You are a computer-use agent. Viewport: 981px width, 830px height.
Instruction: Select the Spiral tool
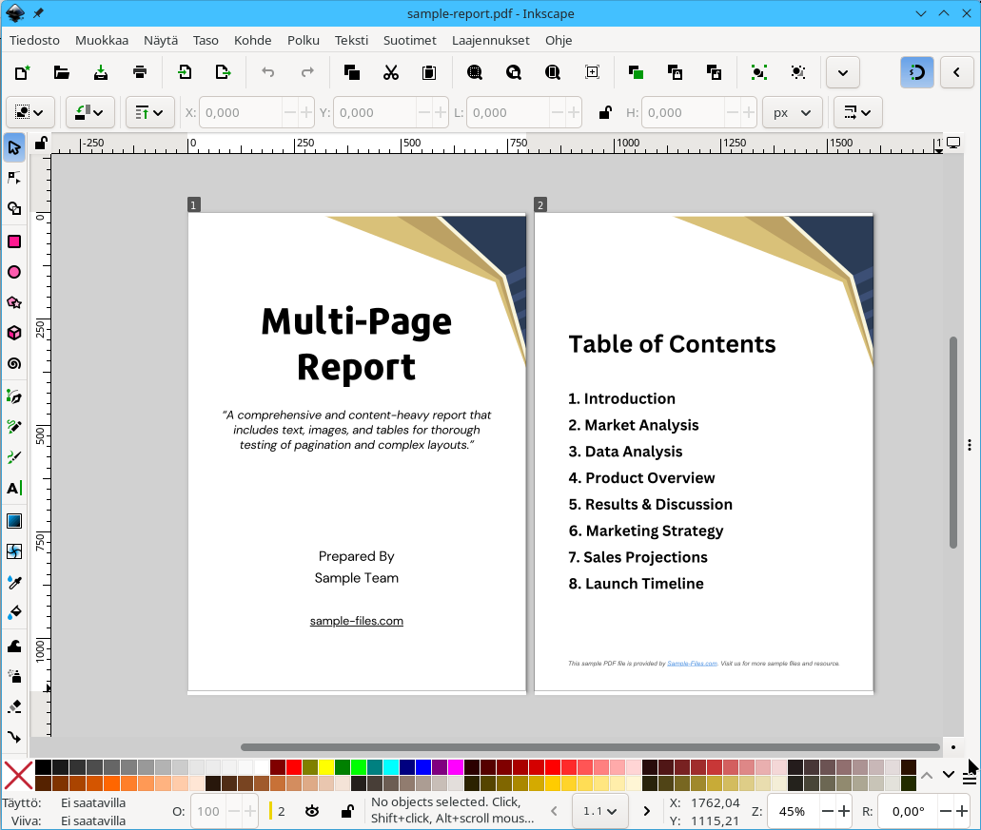click(x=14, y=363)
